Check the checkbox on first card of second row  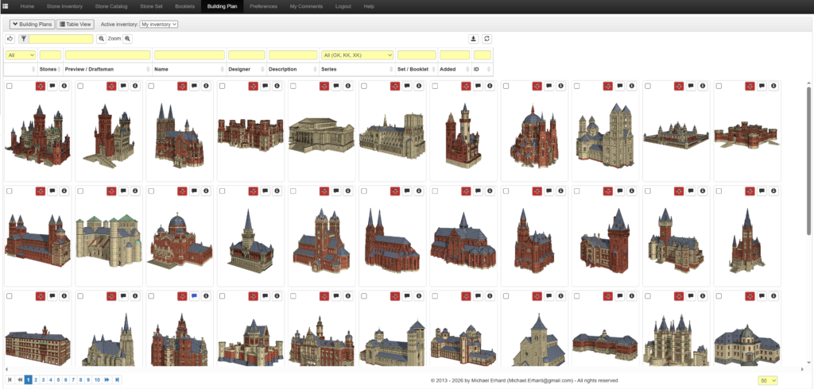(9, 191)
